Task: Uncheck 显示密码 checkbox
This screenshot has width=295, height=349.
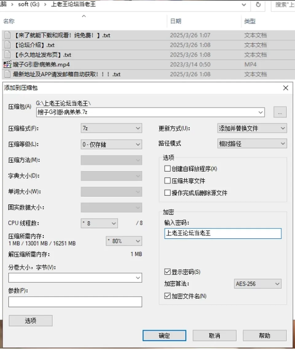Action: pos(167,272)
